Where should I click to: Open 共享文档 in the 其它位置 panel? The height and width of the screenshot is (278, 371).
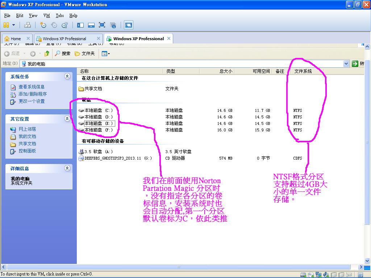pos(27,143)
